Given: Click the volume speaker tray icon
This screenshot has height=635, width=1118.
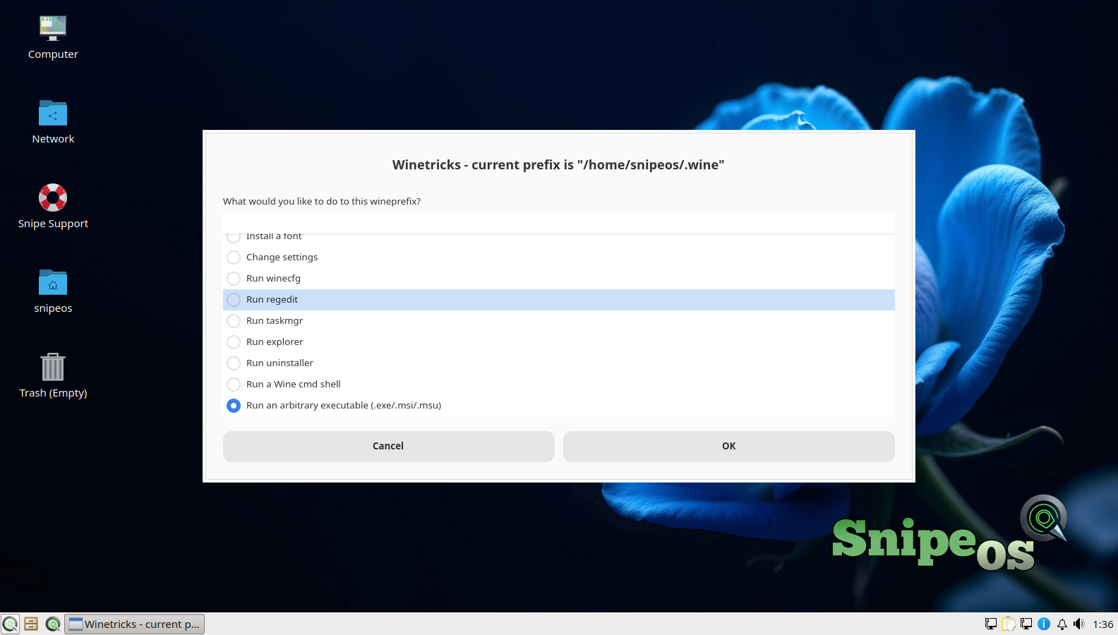Looking at the screenshot, I should (x=1079, y=624).
